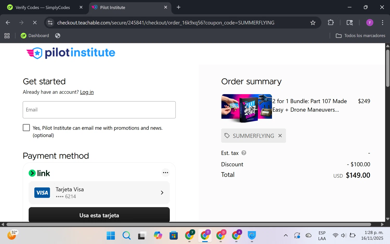This screenshot has width=390, height=244.
Task: Open the apps grid in the bookmarks bar
Action: tap(7, 36)
